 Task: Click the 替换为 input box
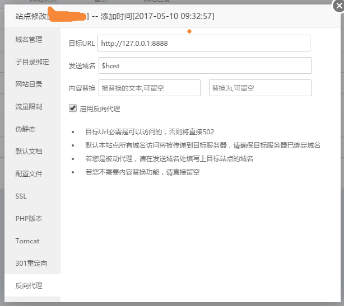(x=259, y=88)
